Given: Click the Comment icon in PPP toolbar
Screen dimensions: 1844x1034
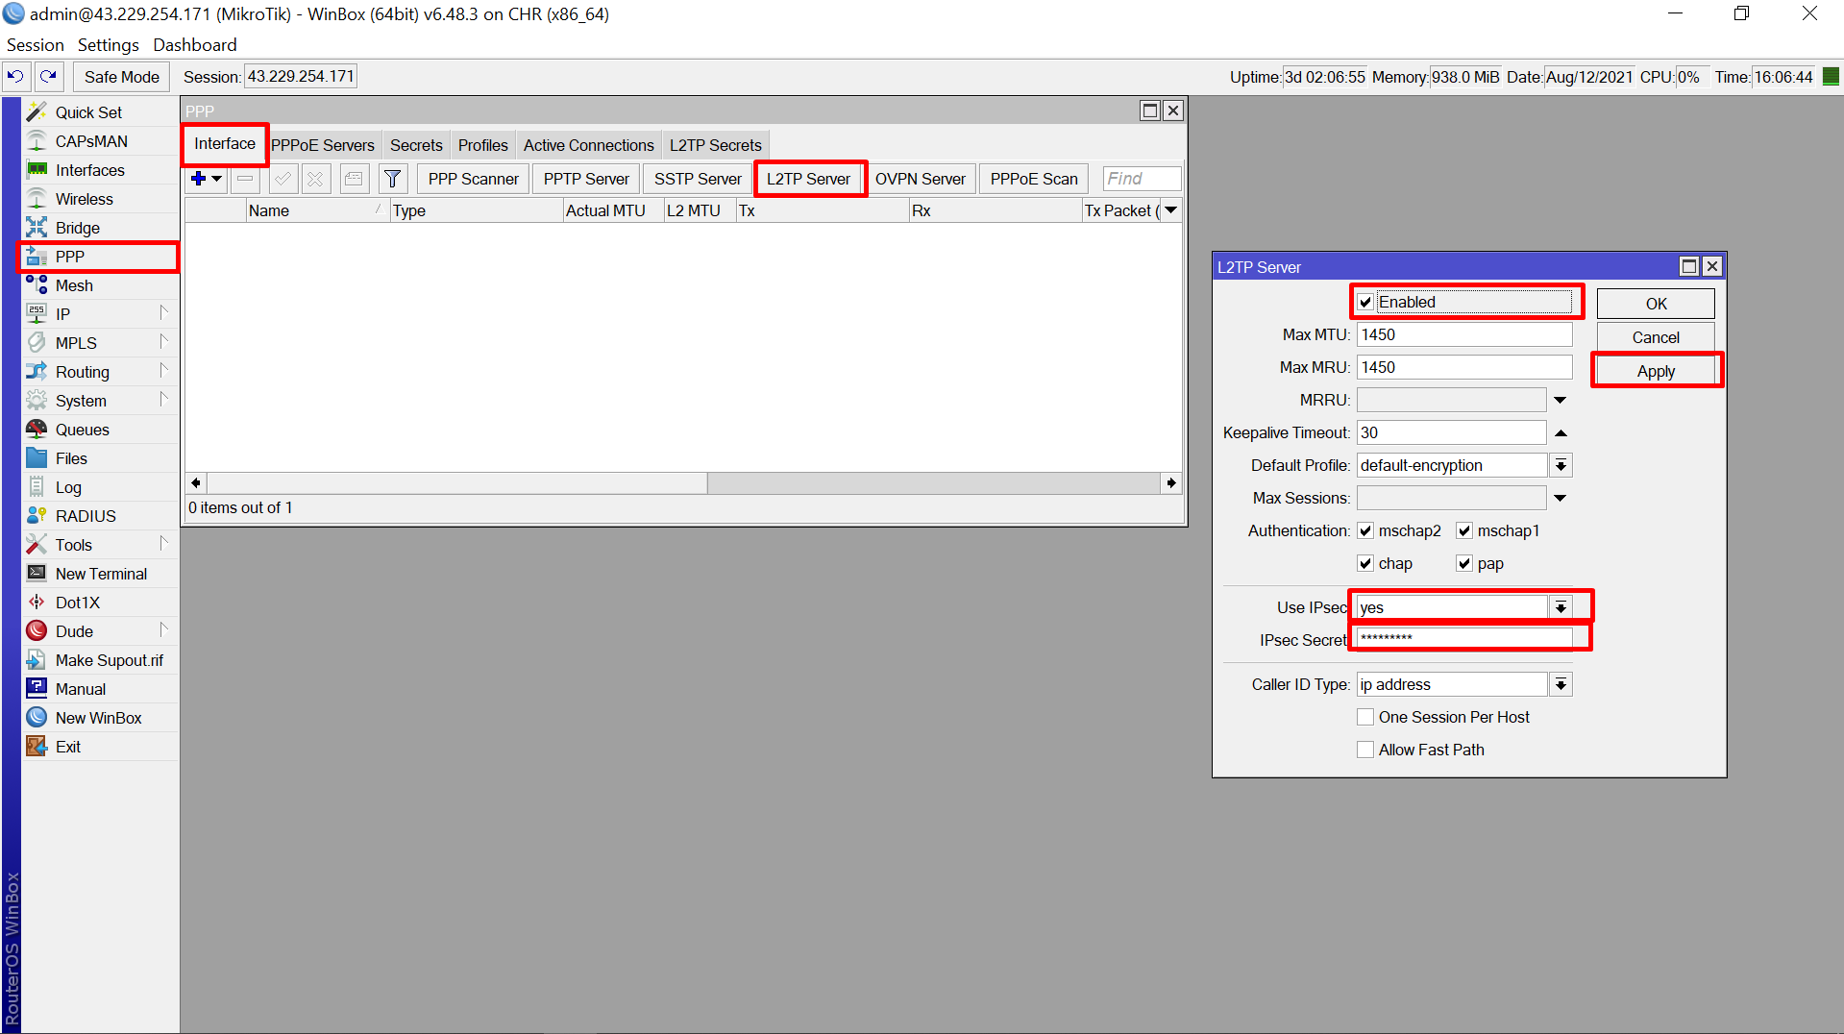Looking at the screenshot, I should pos(354,179).
